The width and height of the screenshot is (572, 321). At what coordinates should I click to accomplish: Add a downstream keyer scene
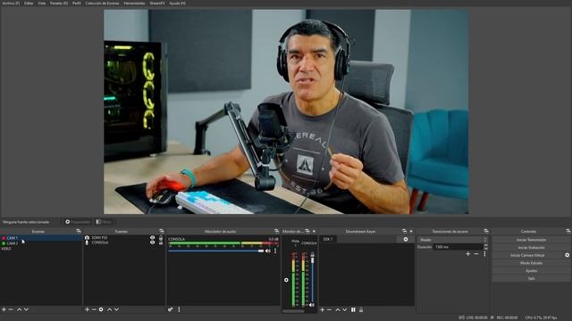pos(322,309)
